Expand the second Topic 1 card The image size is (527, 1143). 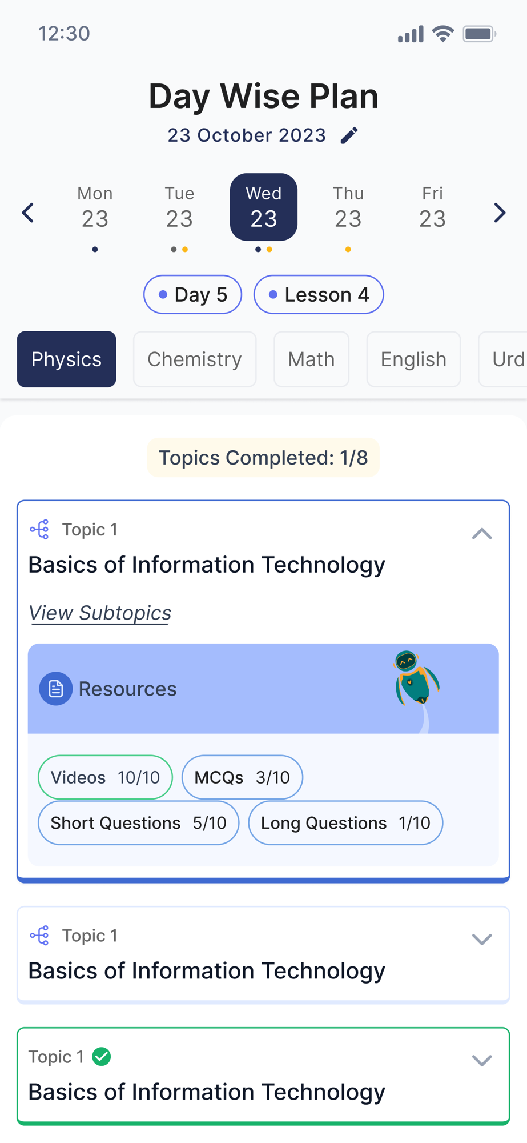coord(482,940)
